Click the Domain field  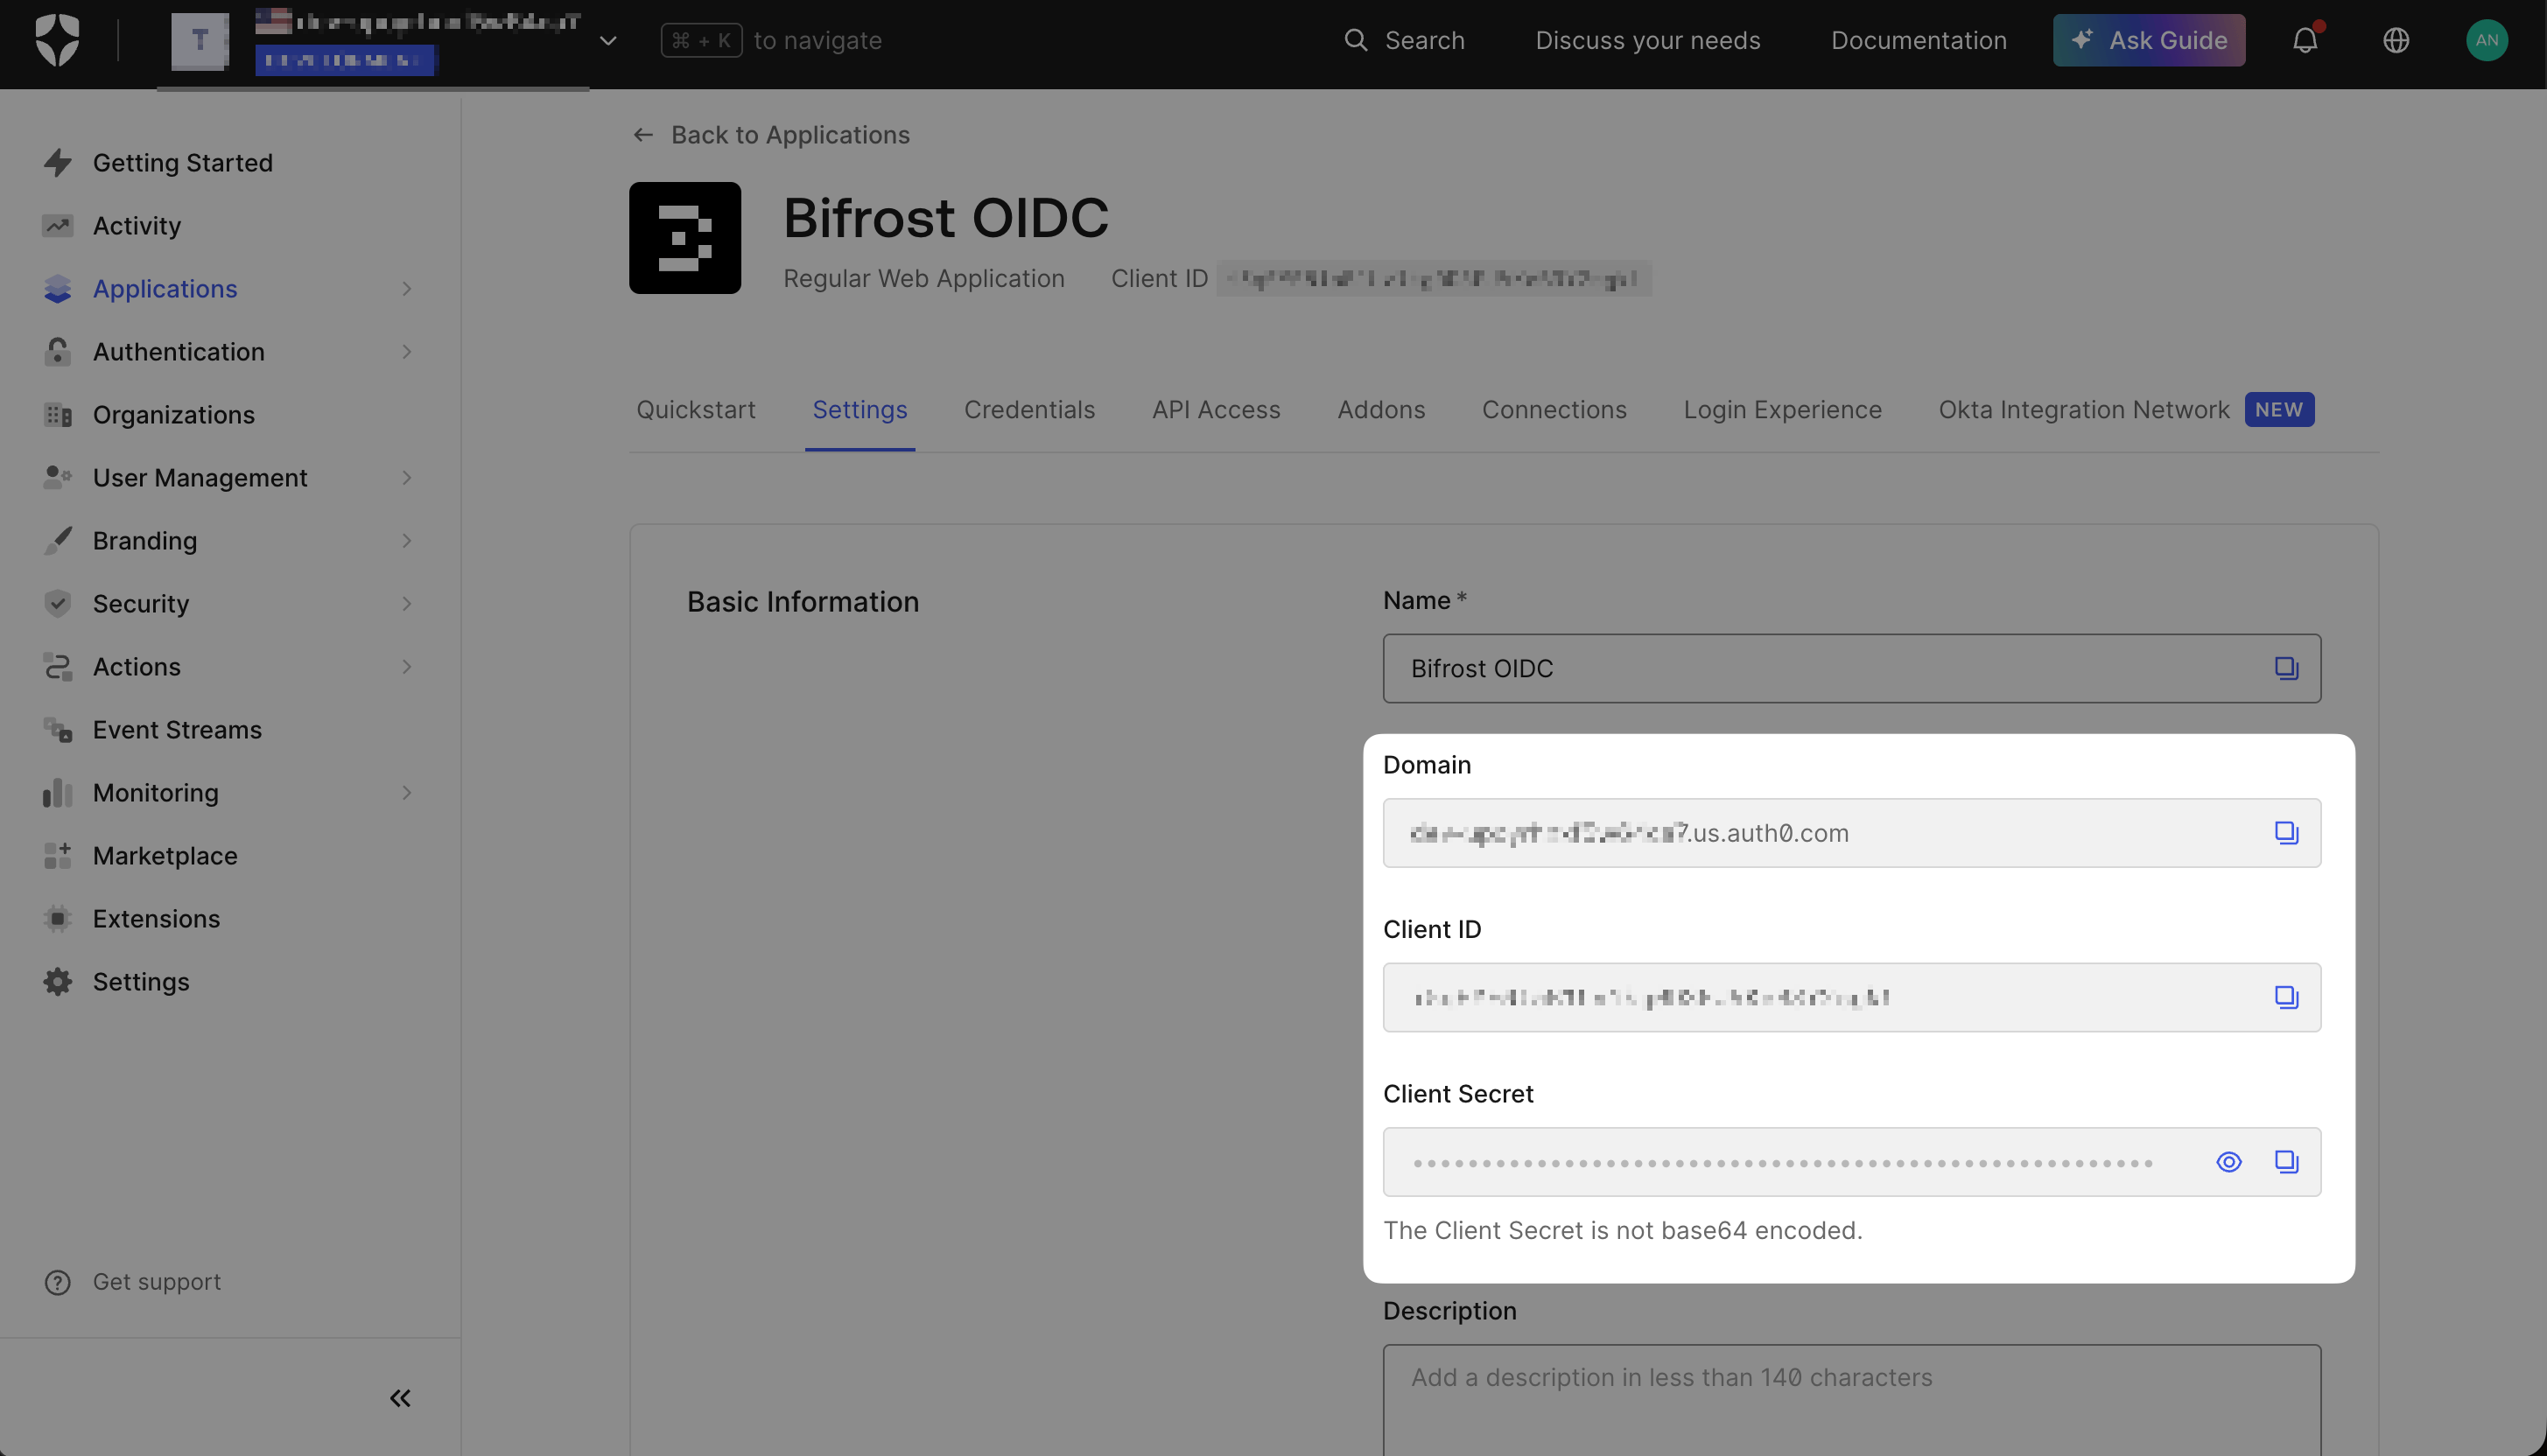pos(1851,832)
